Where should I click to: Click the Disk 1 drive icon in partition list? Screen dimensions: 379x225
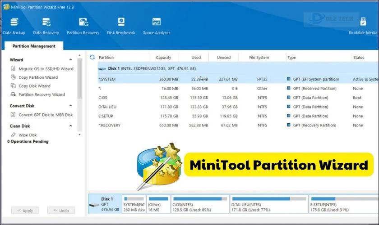pyautogui.click(x=102, y=69)
